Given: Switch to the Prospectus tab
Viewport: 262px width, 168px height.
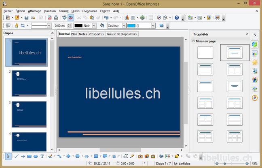Looking at the screenshot, I should point(96,34).
